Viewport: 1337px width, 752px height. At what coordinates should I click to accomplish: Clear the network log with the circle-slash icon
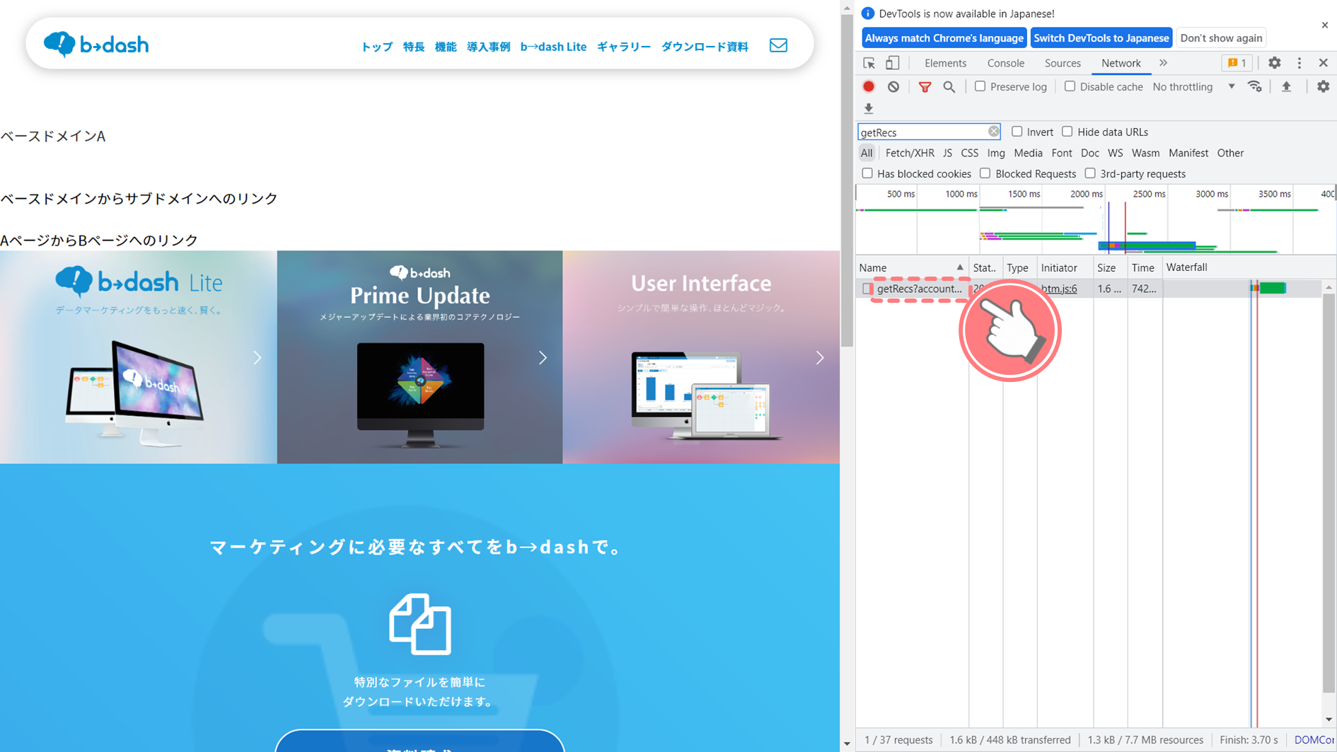tap(893, 86)
